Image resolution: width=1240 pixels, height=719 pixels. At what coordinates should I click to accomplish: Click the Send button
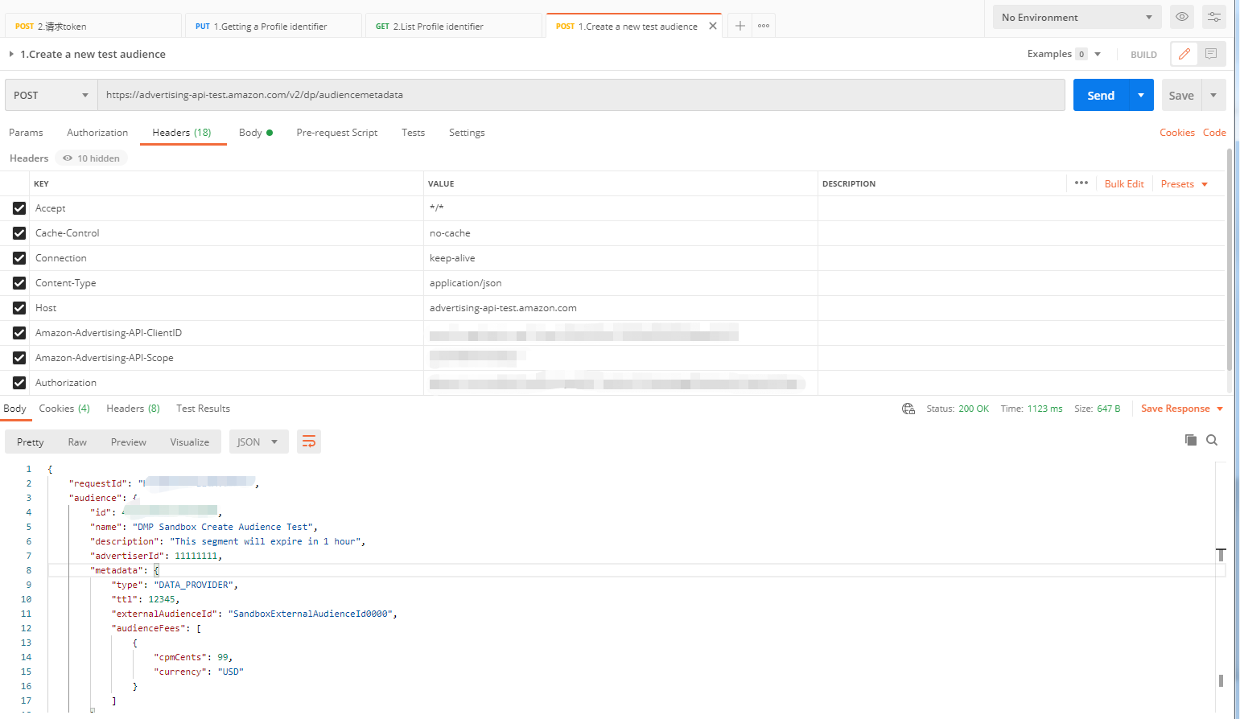coord(1100,94)
